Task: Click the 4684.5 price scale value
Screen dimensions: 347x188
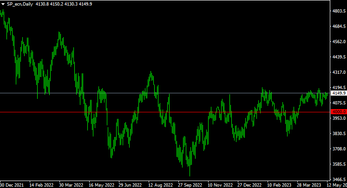Action: click(339, 26)
